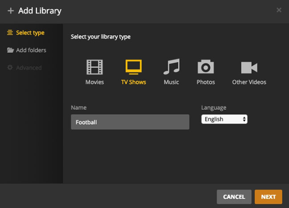Pick the Music note icon
This screenshot has width=289, height=208.
[x=171, y=67]
